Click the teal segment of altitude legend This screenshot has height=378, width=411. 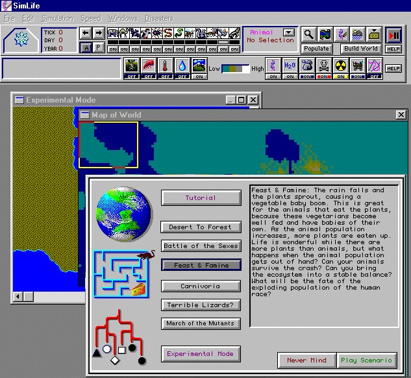tap(226, 69)
